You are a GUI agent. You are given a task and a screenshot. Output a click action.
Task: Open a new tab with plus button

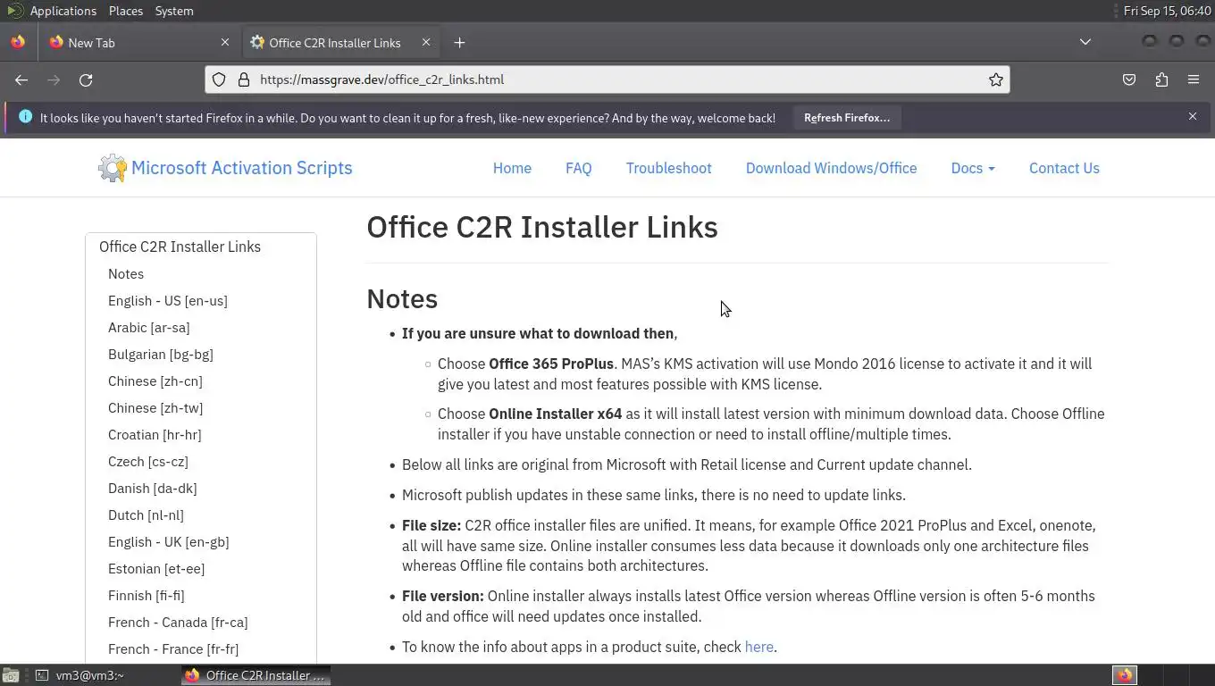[459, 42]
